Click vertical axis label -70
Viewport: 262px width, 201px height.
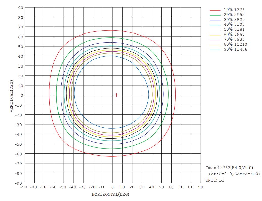19,164
